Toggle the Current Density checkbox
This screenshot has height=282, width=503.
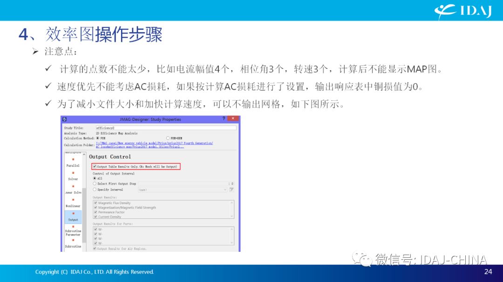tap(95, 216)
